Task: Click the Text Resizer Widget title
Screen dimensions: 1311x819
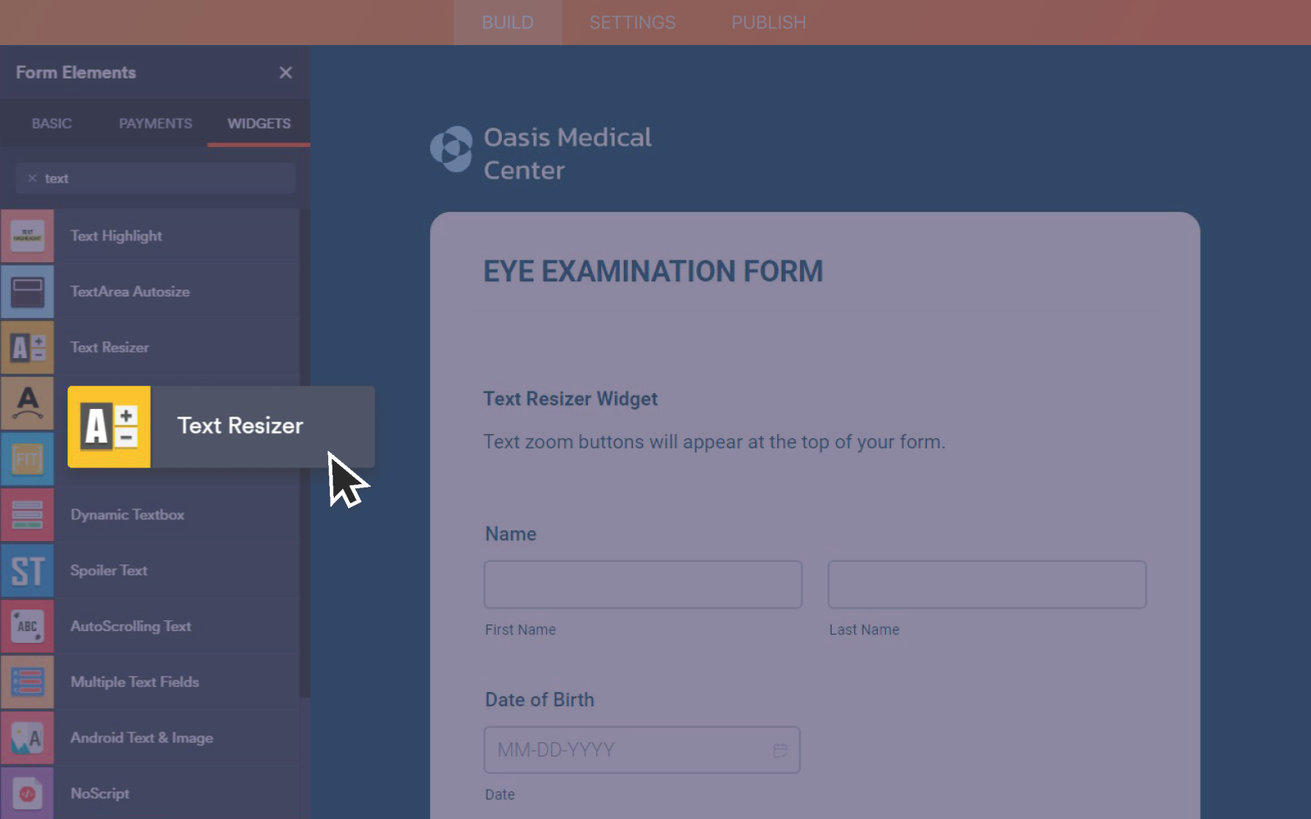Action: [570, 399]
